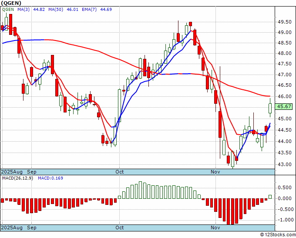Click the Oct marker on price timeline
This screenshot has height=238, width=296.
(x=120, y=172)
